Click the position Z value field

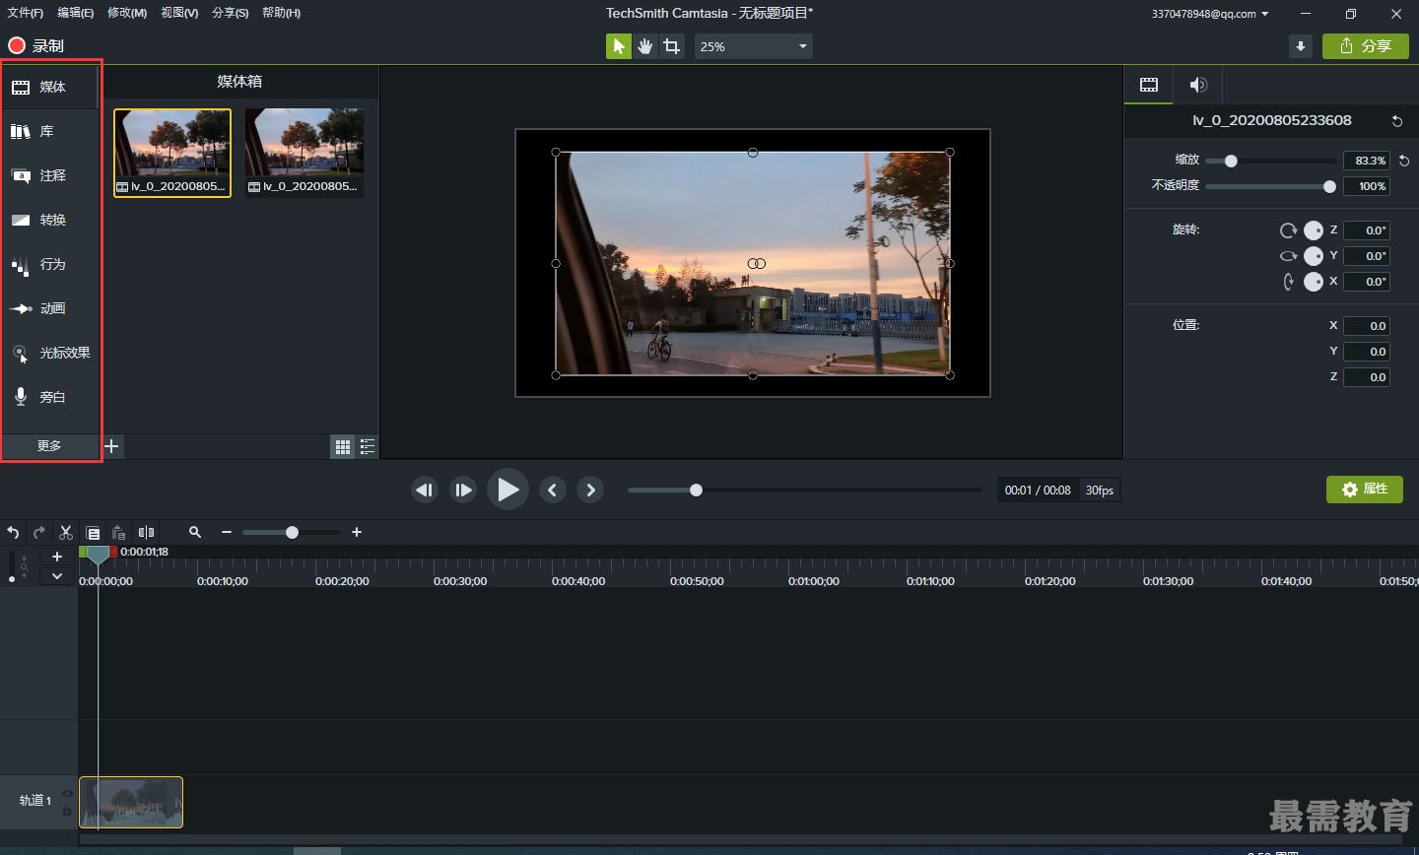1367,377
